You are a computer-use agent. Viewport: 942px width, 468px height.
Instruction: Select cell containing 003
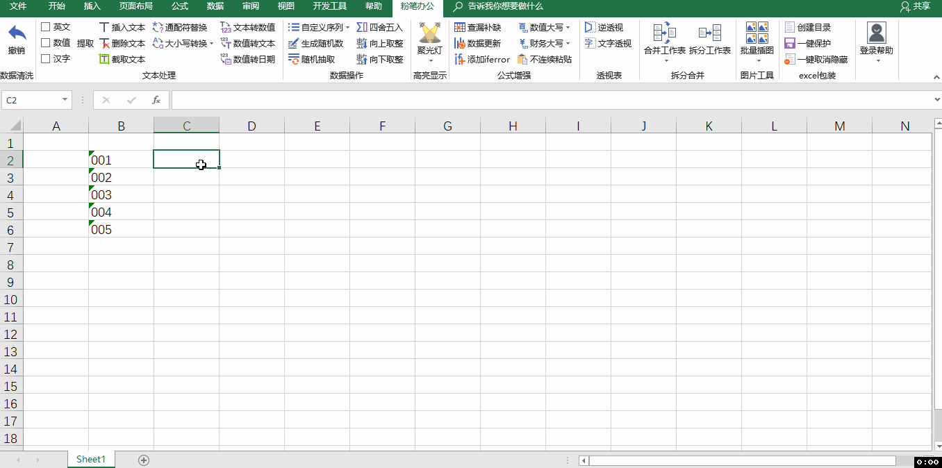click(x=121, y=194)
